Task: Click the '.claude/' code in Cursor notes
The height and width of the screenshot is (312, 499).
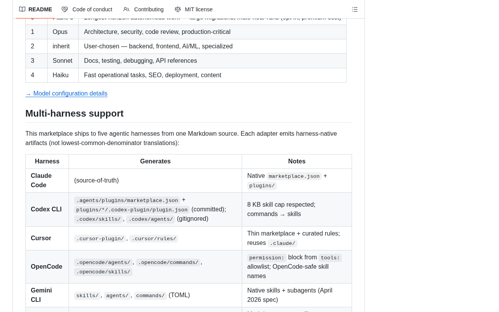Action: [x=283, y=243]
